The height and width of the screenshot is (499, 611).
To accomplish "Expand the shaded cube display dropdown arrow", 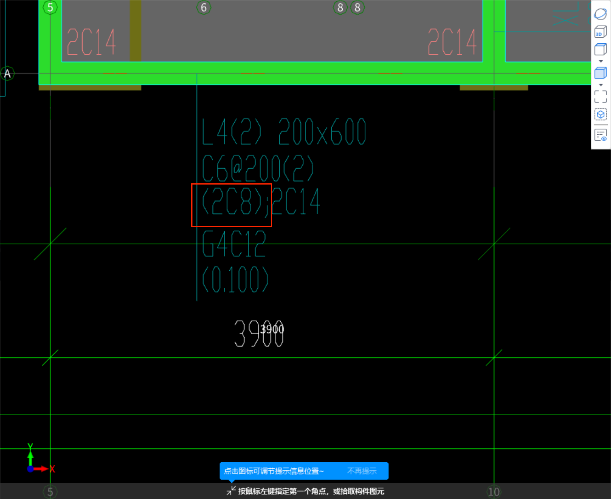I will [x=601, y=85].
